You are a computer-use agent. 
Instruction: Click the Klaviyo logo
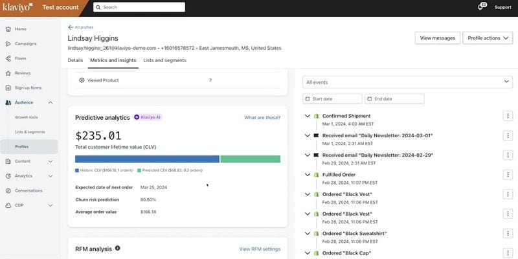pyautogui.click(x=17, y=7)
